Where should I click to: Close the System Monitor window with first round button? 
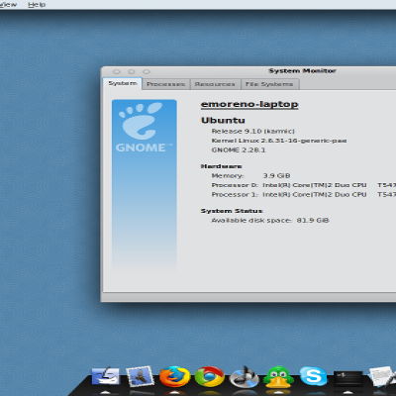[117, 71]
